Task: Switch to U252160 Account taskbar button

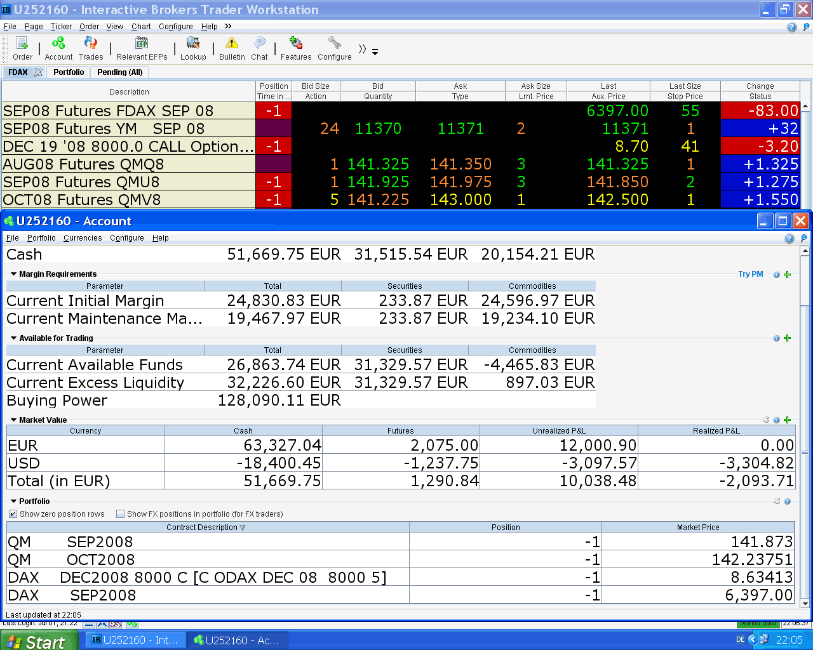Action: click(237, 640)
